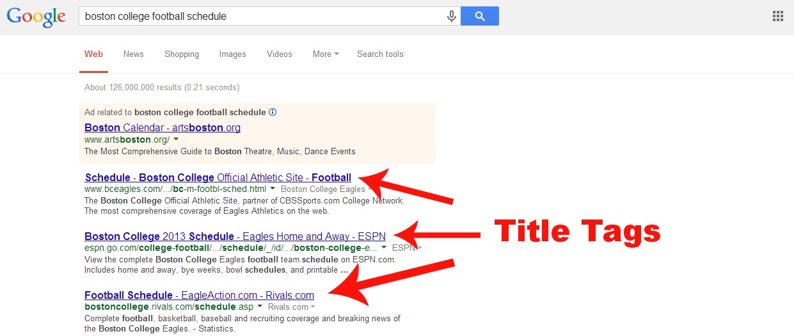Expand the green arrow beside the espn.go.com URL
The height and width of the screenshot is (336, 794).
pos(384,248)
